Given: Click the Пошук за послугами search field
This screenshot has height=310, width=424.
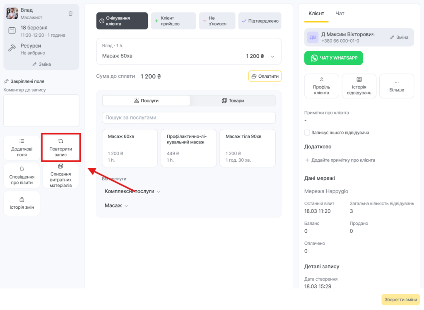Looking at the screenshot, I should 188,118.
